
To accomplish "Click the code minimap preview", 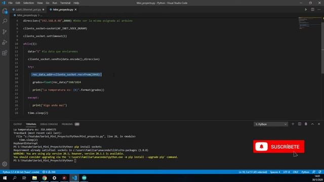I will tap(309, 23).
